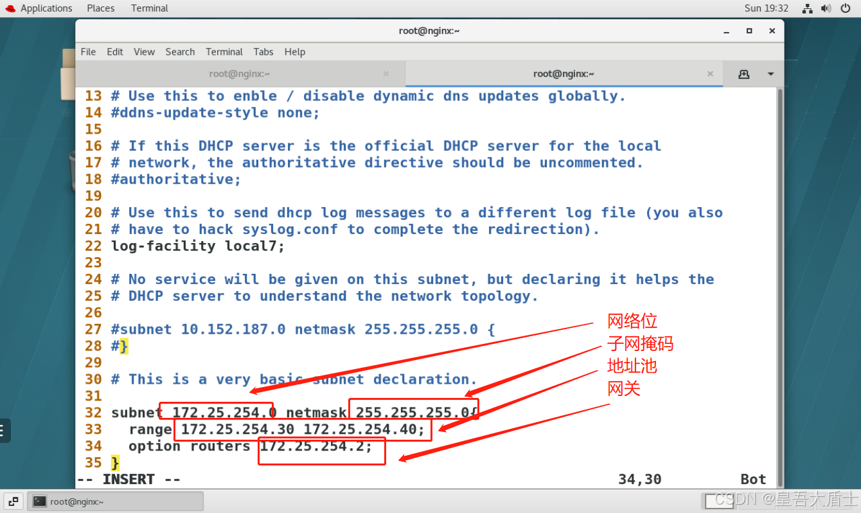Open the Help menu
The height and width of the screenshot is (513, 861).
click(x=295, y=51)
